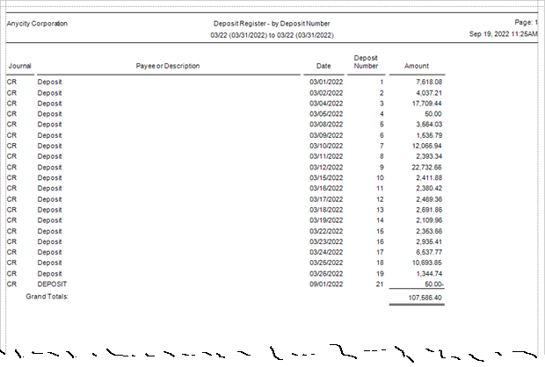Click the Deposit Register report title

(x=272, y=24)
